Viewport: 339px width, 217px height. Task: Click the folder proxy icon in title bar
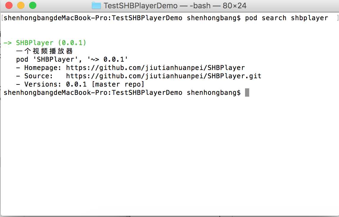[96, 6]
